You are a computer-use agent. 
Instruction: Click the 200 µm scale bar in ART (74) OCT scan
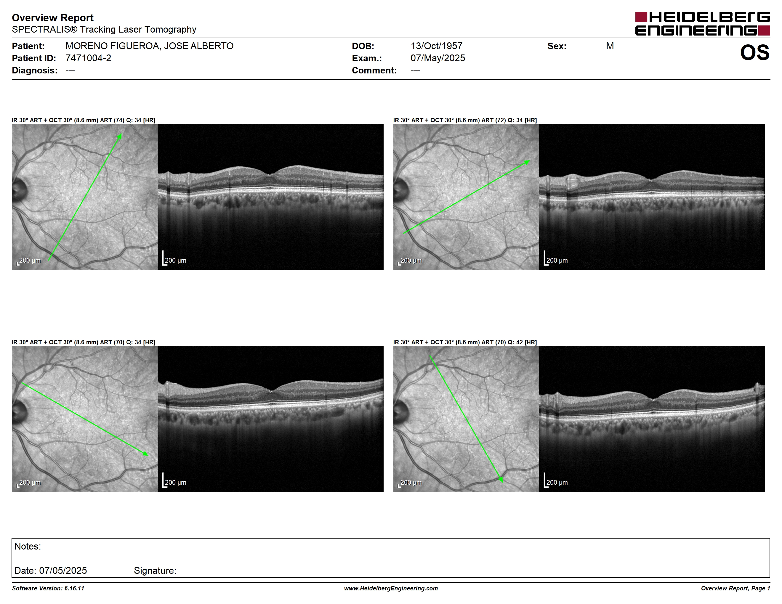click(174, 258)
